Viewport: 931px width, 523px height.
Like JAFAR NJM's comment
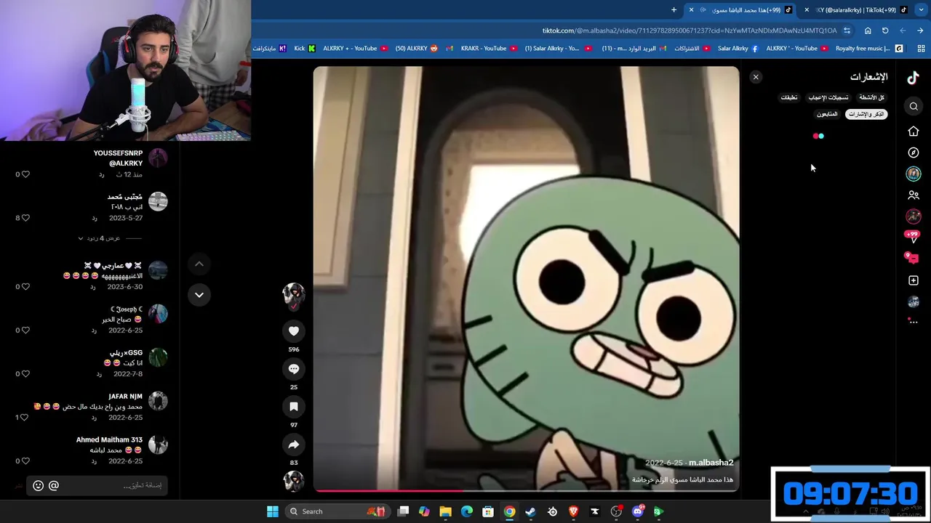(25, 418)
